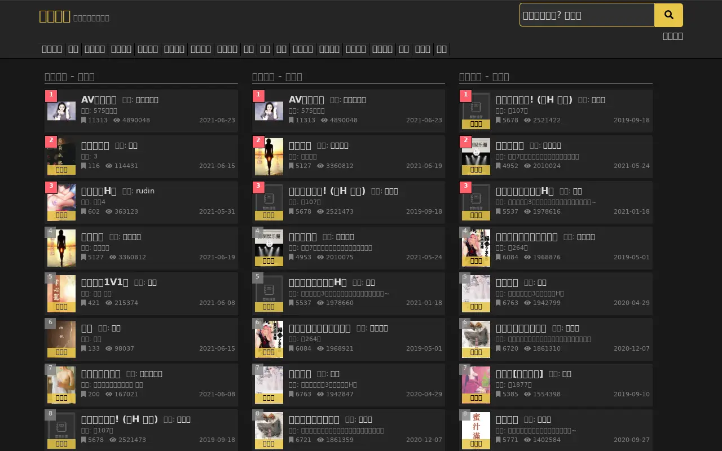This screenshot has height=451, width=722.
Task: Select the eye icon beside 114431
Action: [x=109, y=166]
